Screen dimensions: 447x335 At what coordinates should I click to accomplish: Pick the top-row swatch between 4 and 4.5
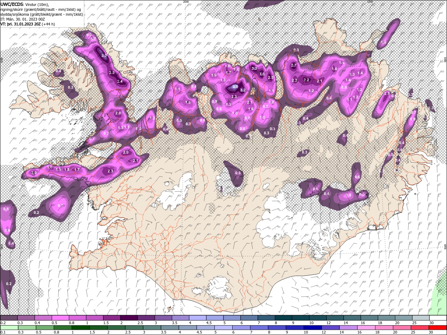pos(198,318)
